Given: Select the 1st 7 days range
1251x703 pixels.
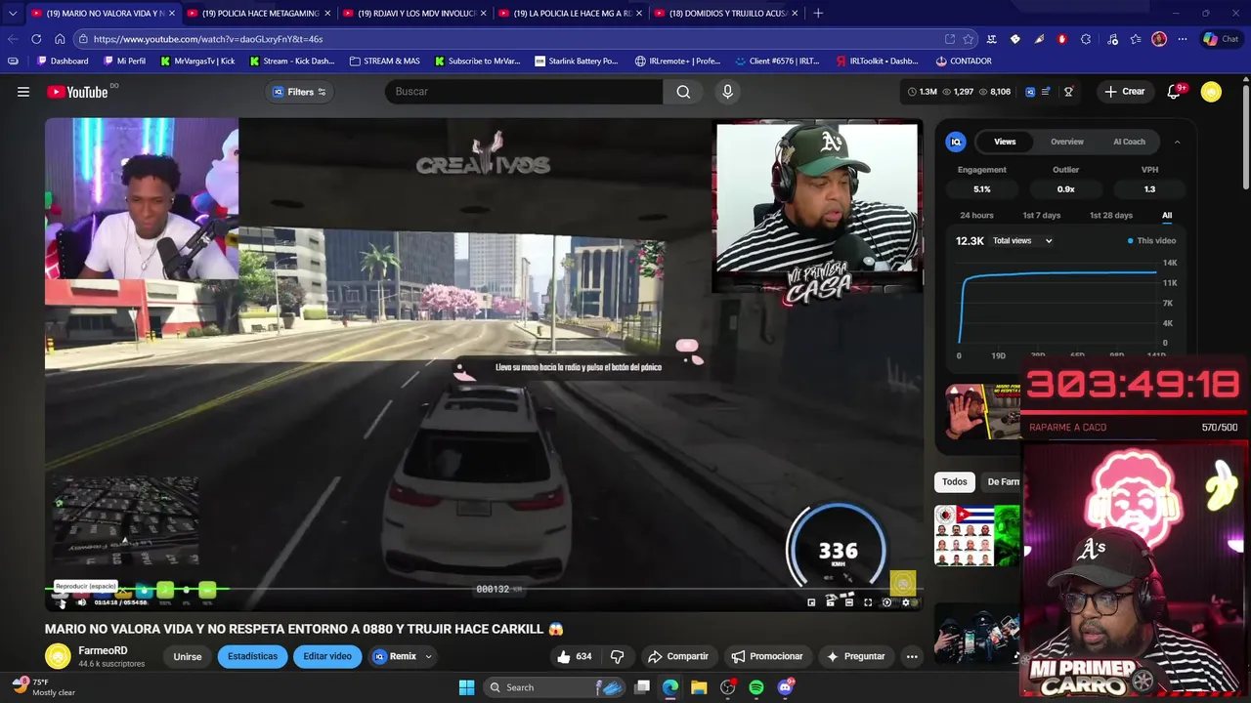Looking at the screenshot, I should point(1041,215).
